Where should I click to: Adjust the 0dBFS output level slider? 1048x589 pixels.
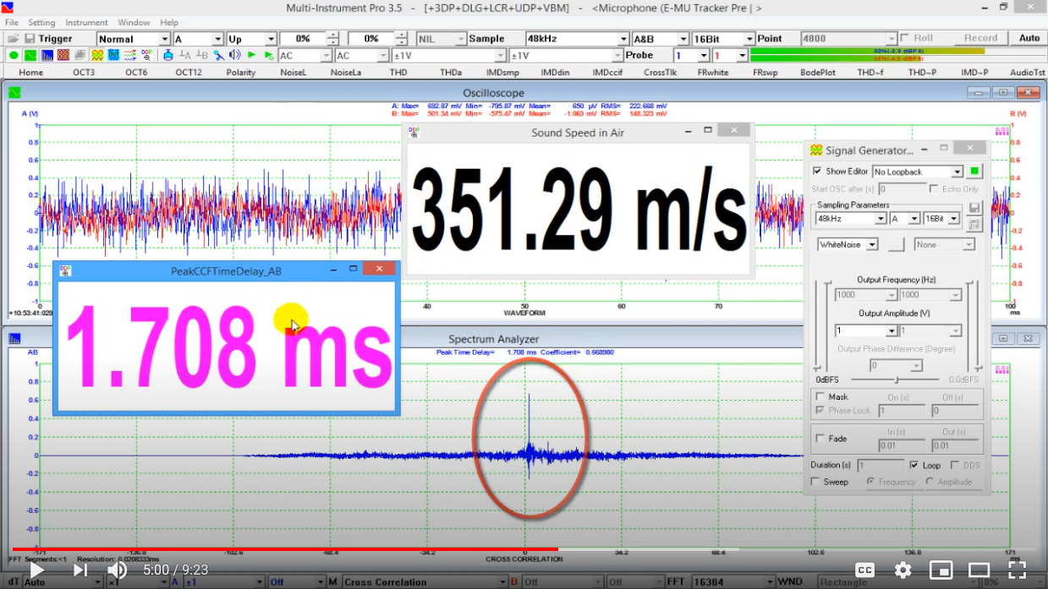(x=897, y=380)
